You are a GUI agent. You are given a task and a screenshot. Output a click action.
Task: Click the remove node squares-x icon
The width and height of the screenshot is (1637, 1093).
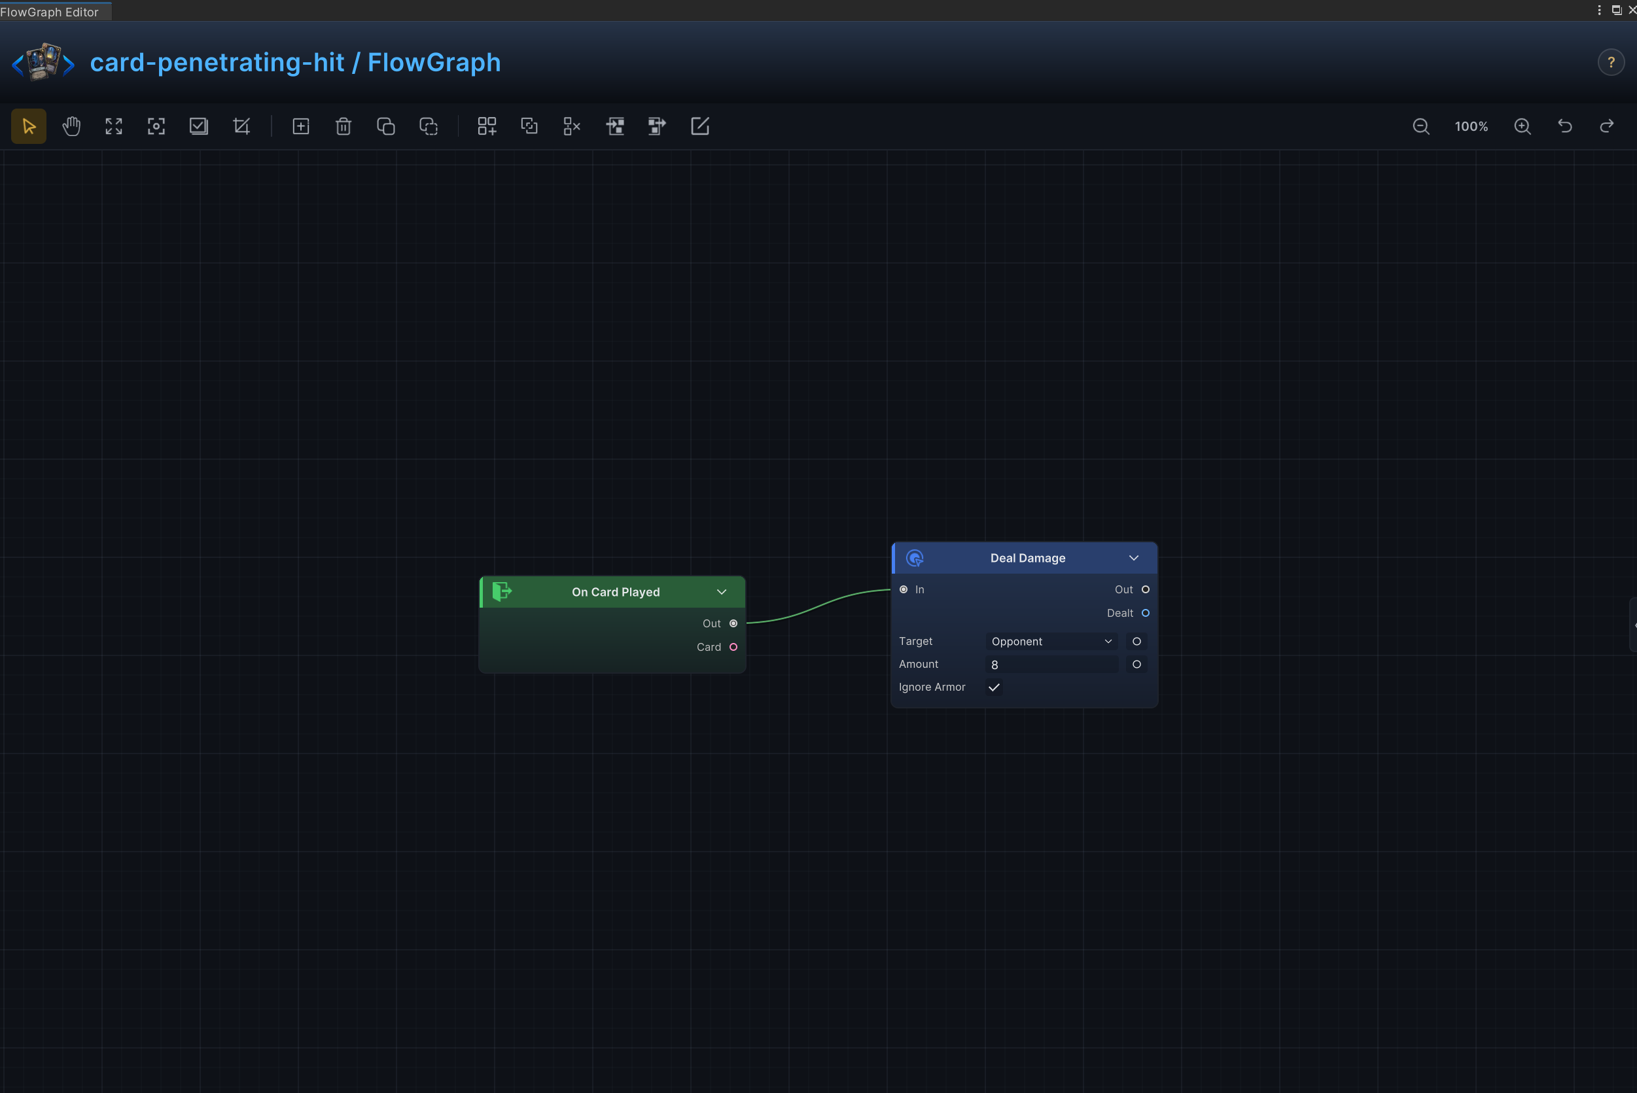(572, 126)
